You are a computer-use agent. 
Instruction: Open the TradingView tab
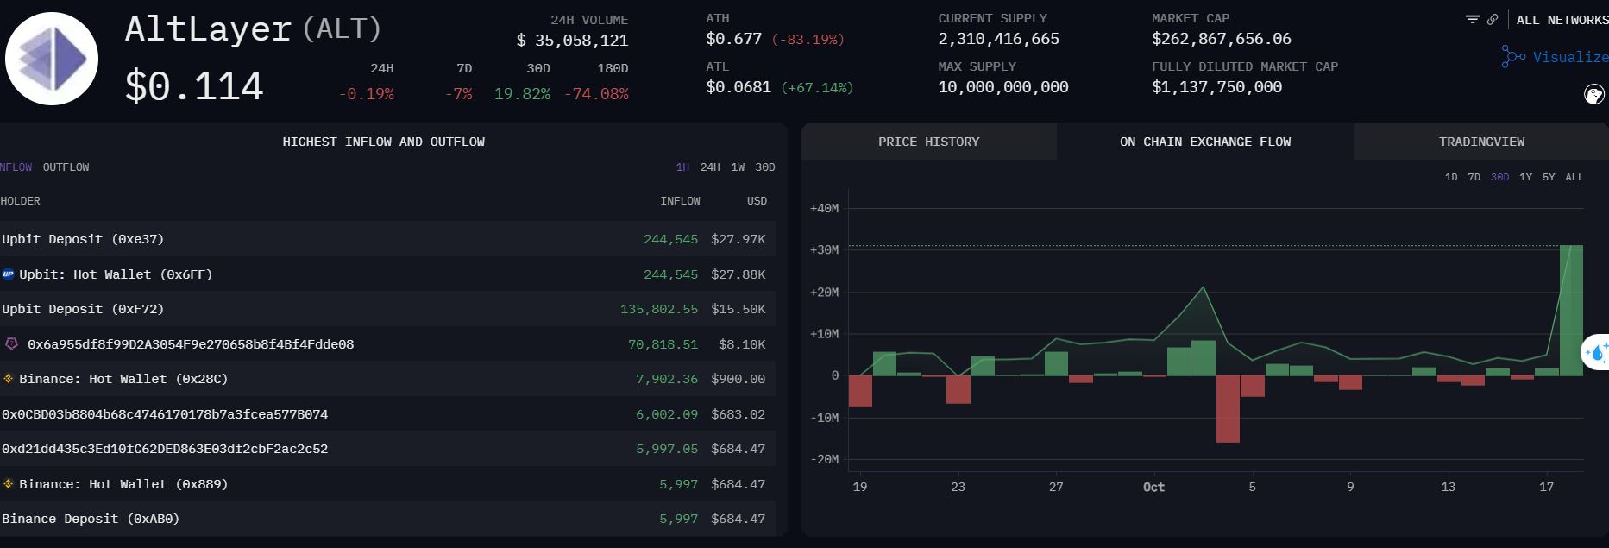1481,142
